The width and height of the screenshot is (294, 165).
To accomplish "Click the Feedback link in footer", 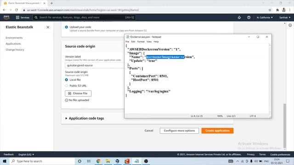I will (x=9, y=154).
